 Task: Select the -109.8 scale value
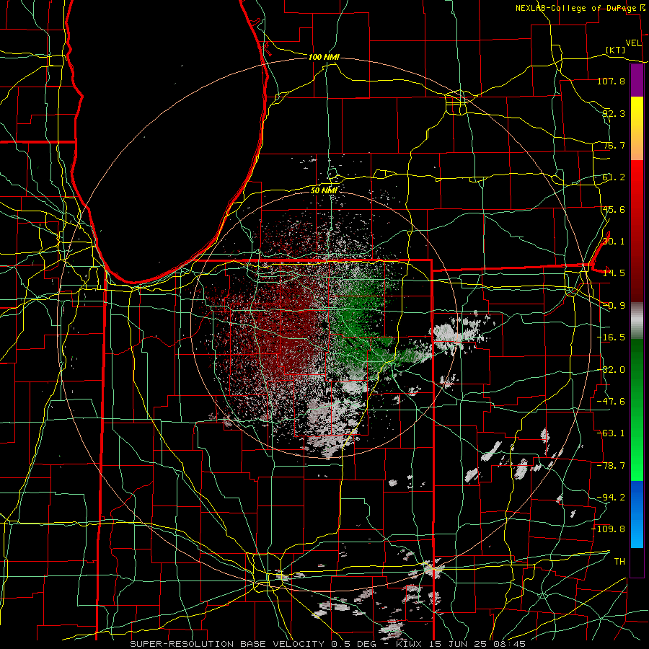[x=609, y=529]
